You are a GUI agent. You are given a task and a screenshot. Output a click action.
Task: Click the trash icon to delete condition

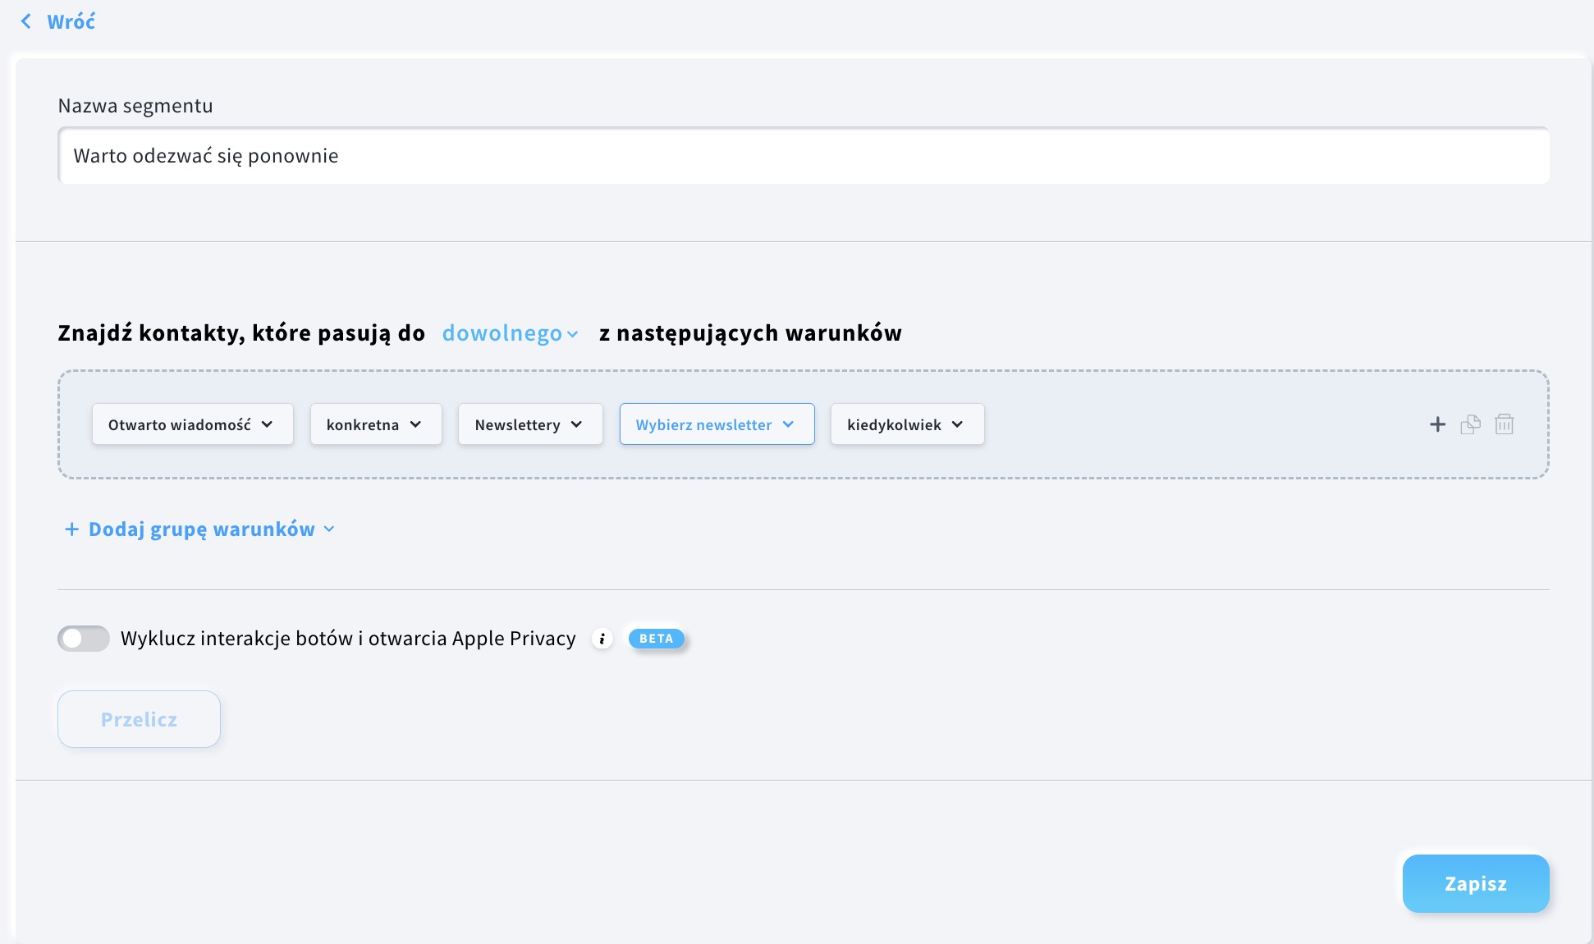tap(1504, 424)
